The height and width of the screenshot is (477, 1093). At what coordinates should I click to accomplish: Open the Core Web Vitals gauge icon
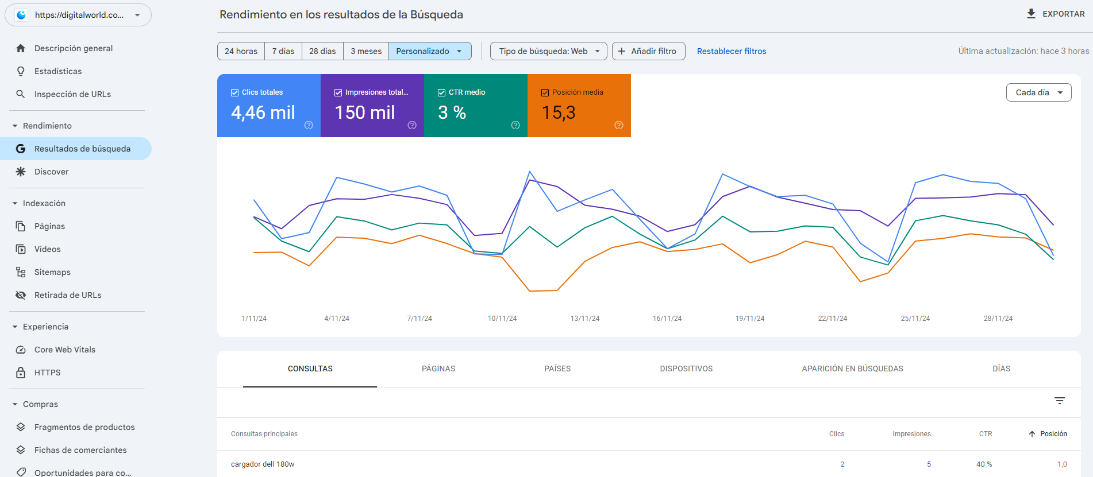21,350
